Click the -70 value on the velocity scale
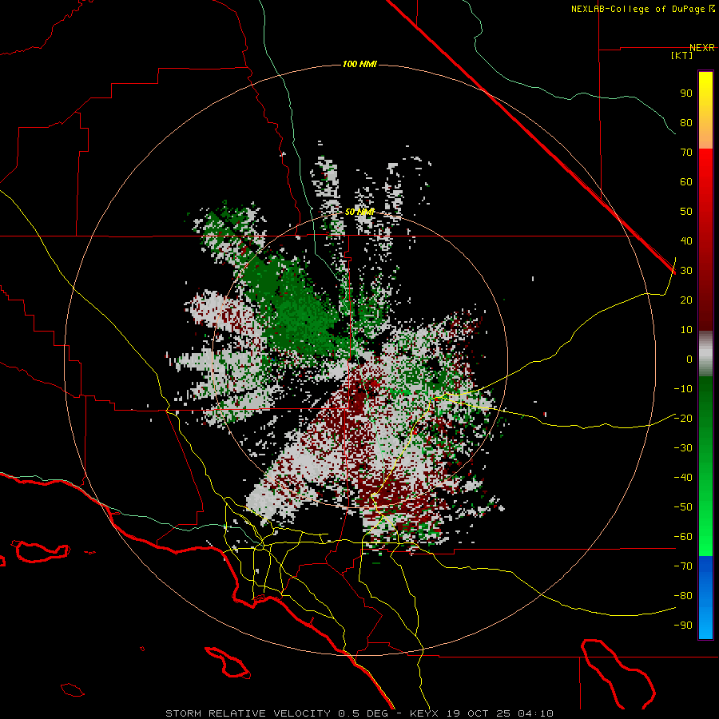 (683, 566)
